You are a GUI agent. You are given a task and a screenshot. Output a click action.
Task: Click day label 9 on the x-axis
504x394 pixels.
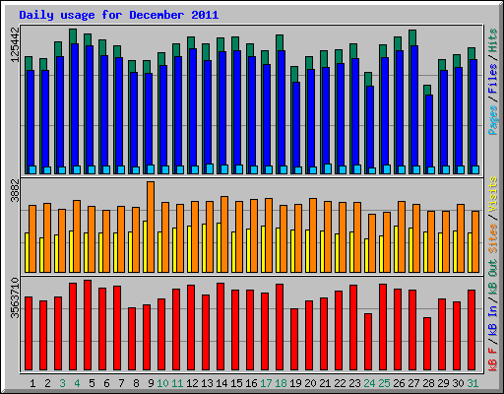tap(151, 383)
